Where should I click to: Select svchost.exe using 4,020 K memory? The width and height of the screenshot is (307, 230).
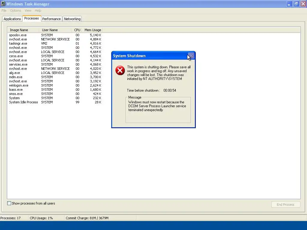(55, 69)
